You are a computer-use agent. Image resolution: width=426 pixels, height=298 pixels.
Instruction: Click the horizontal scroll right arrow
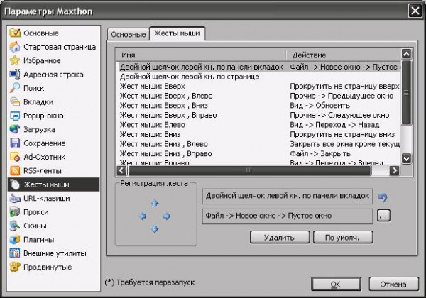[x=394, y=170]
